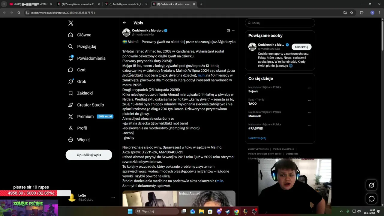Image resolution: width=384 pixels, height=216 pixels.
Task: Open Grok from the sidebar menu
Action: 77,82
